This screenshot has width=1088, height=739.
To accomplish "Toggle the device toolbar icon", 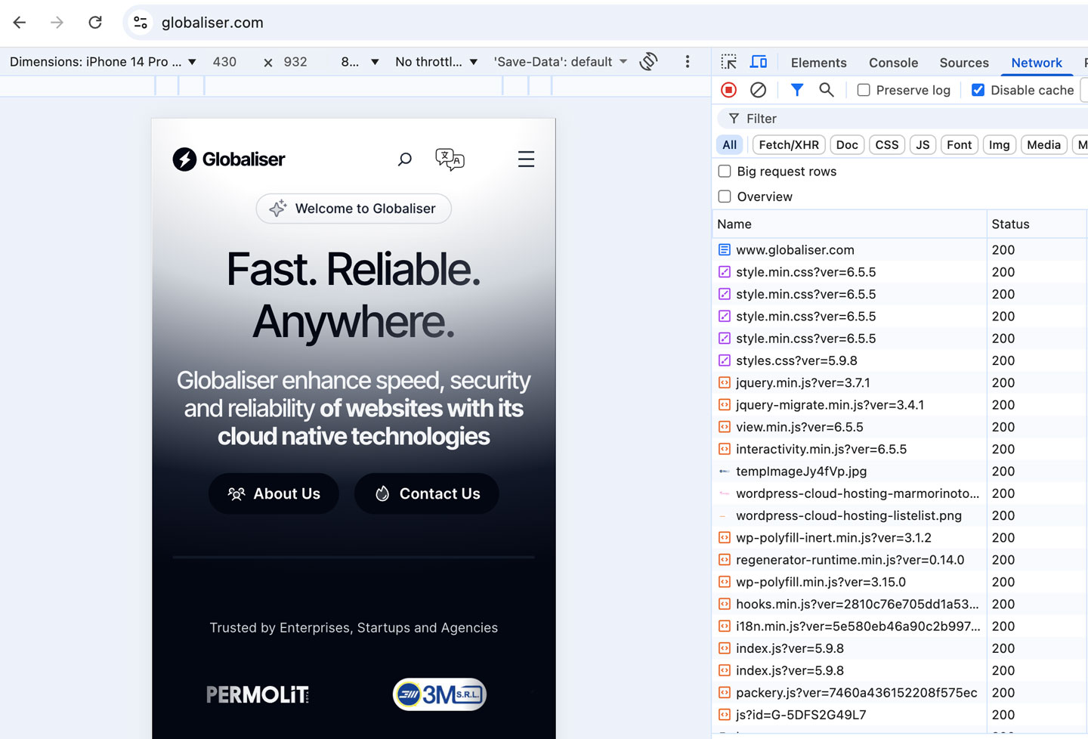I will pos(759,62).
